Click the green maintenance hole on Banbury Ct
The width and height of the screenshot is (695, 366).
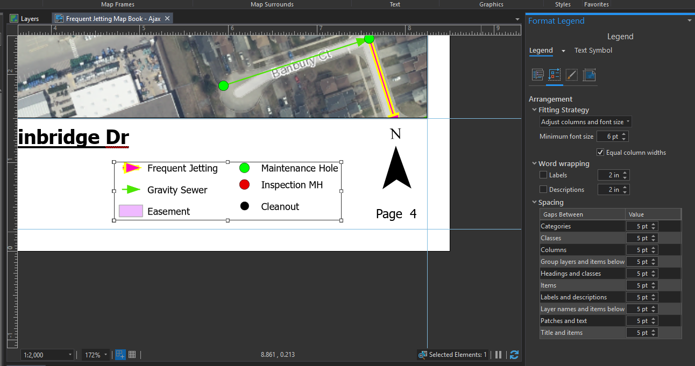coord(224,86)
